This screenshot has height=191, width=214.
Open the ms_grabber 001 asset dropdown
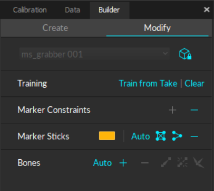pyautogui.click(x=94, y=54)
